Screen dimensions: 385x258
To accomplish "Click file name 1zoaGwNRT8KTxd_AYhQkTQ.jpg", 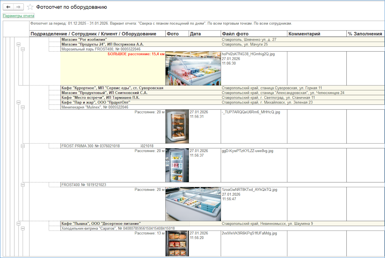I will 250,190.
